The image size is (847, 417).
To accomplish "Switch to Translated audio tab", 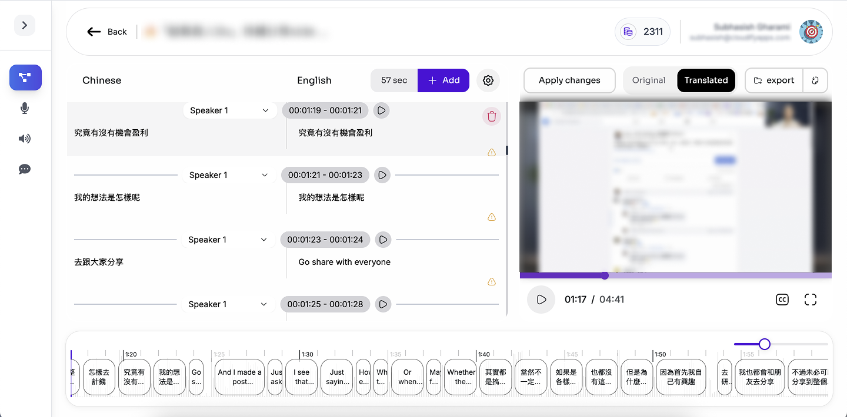I will point(706,80).
